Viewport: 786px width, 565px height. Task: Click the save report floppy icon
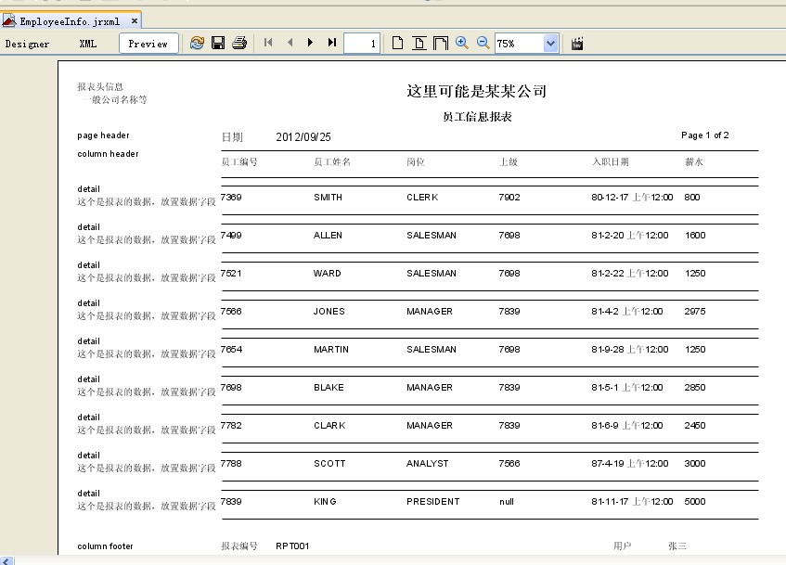218,43
